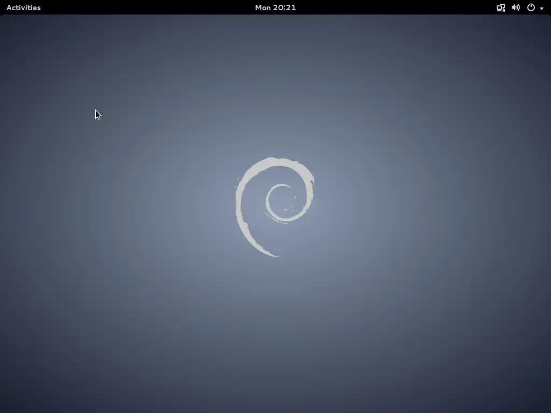Click the power icon in top bar
Viewport: 551px width, 413px height.
pos(531,8)
